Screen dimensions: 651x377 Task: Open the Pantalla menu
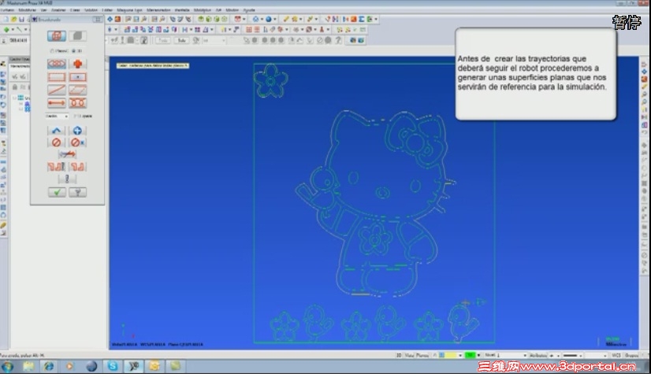coord(182,10)
